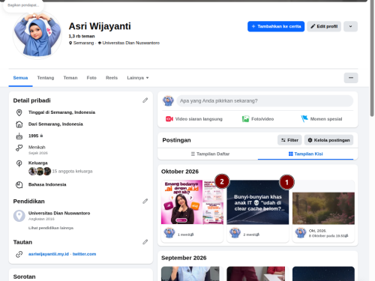
Task: Expand the chevron dropdown next to Edit profil
Action: point(350,26)
